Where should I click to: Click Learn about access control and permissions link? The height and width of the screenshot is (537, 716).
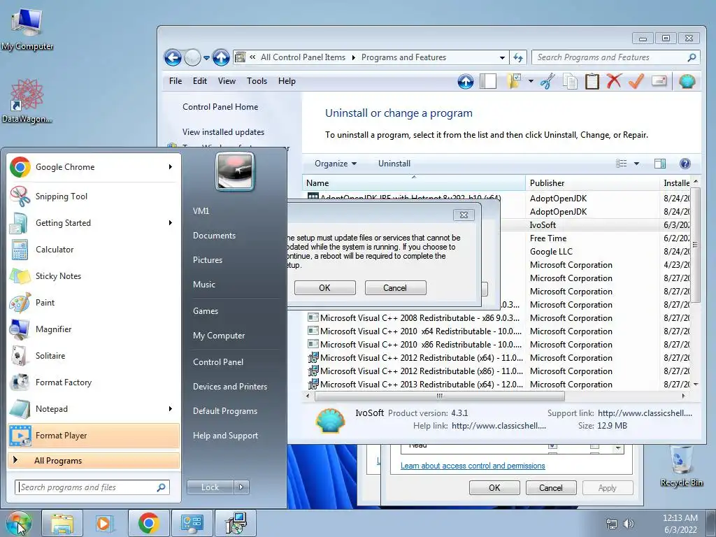473,466
